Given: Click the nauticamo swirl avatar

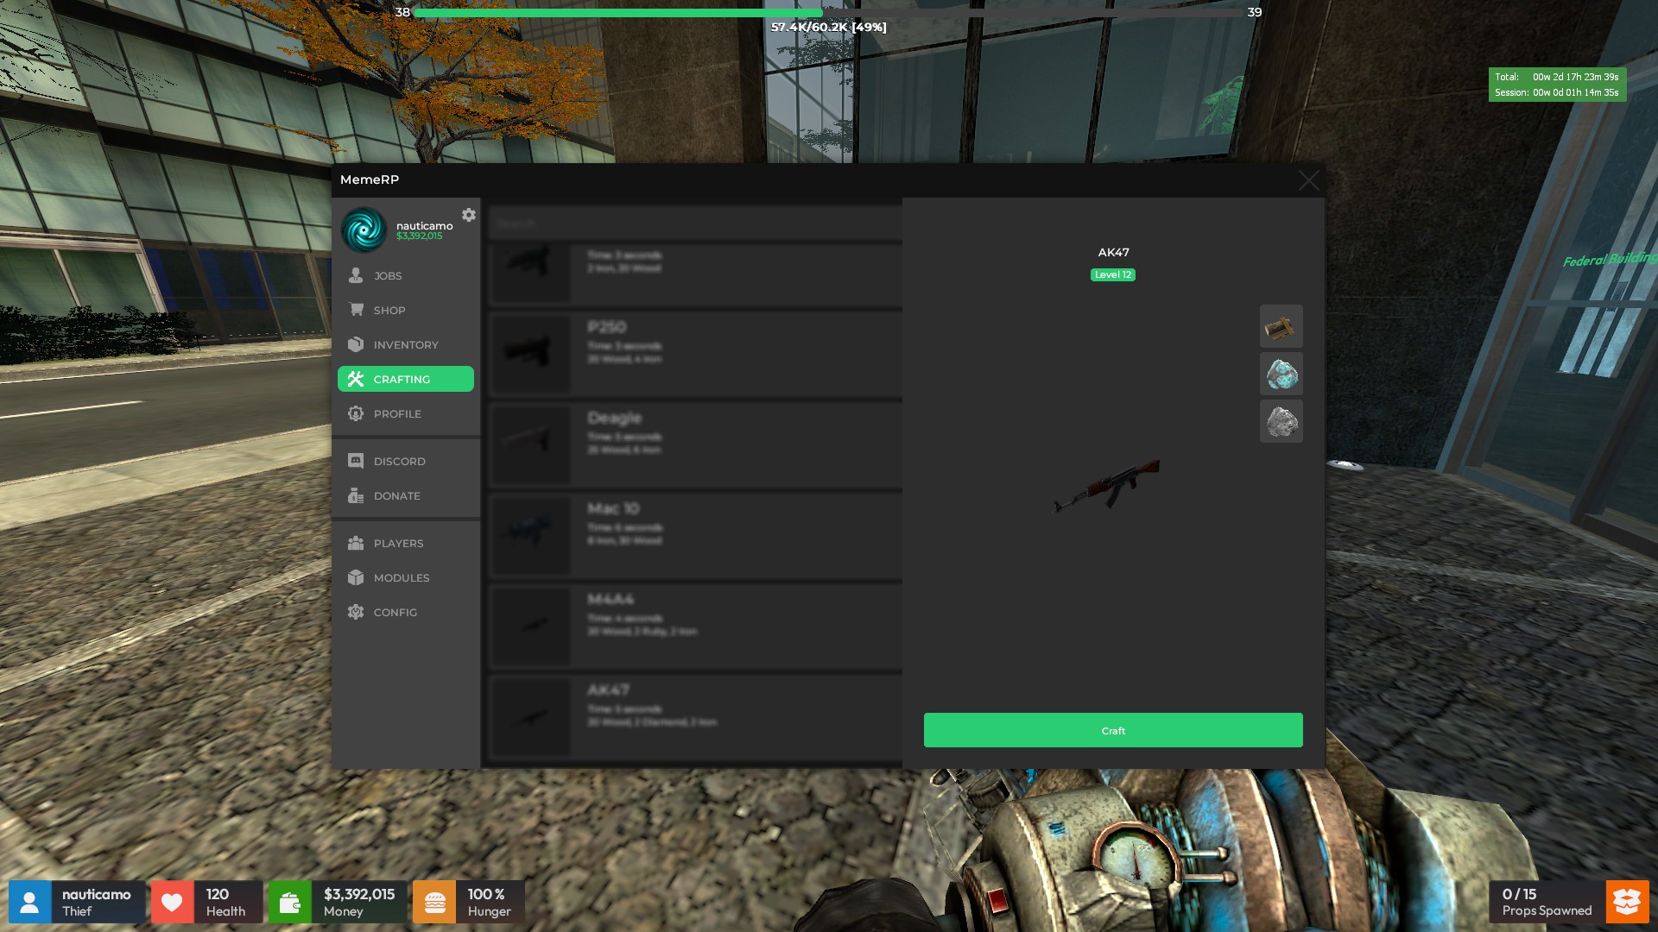Looking at the screenshot, I should click(364, 230).
